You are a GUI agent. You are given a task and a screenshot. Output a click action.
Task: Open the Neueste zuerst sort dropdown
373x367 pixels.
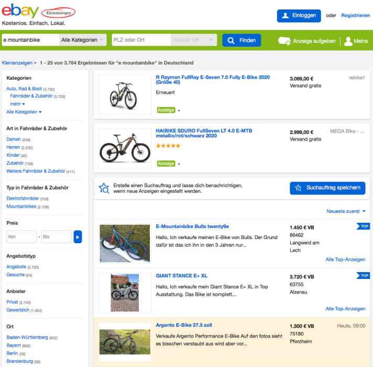click(346, 211)
